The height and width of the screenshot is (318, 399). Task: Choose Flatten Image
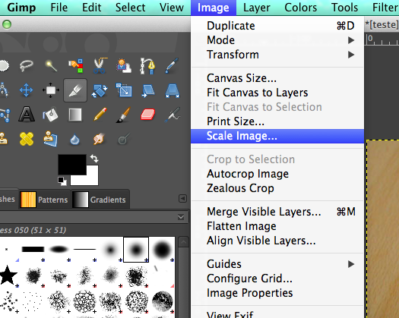point(277,226)
